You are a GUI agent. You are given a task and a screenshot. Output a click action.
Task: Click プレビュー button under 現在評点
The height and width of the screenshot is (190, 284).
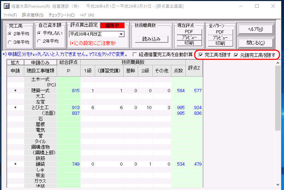(189, 37)
